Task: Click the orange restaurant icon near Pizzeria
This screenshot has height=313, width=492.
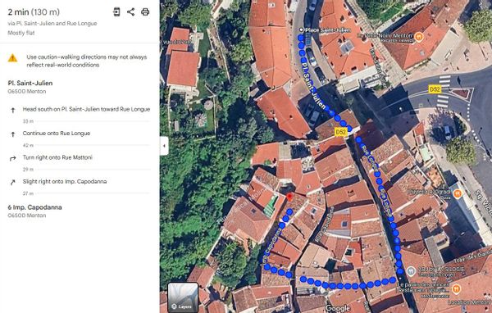Action: (x=458, y=193)
